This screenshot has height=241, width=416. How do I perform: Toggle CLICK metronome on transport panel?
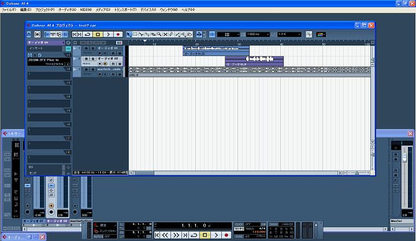pyautogui.click(x=239, y=224)
